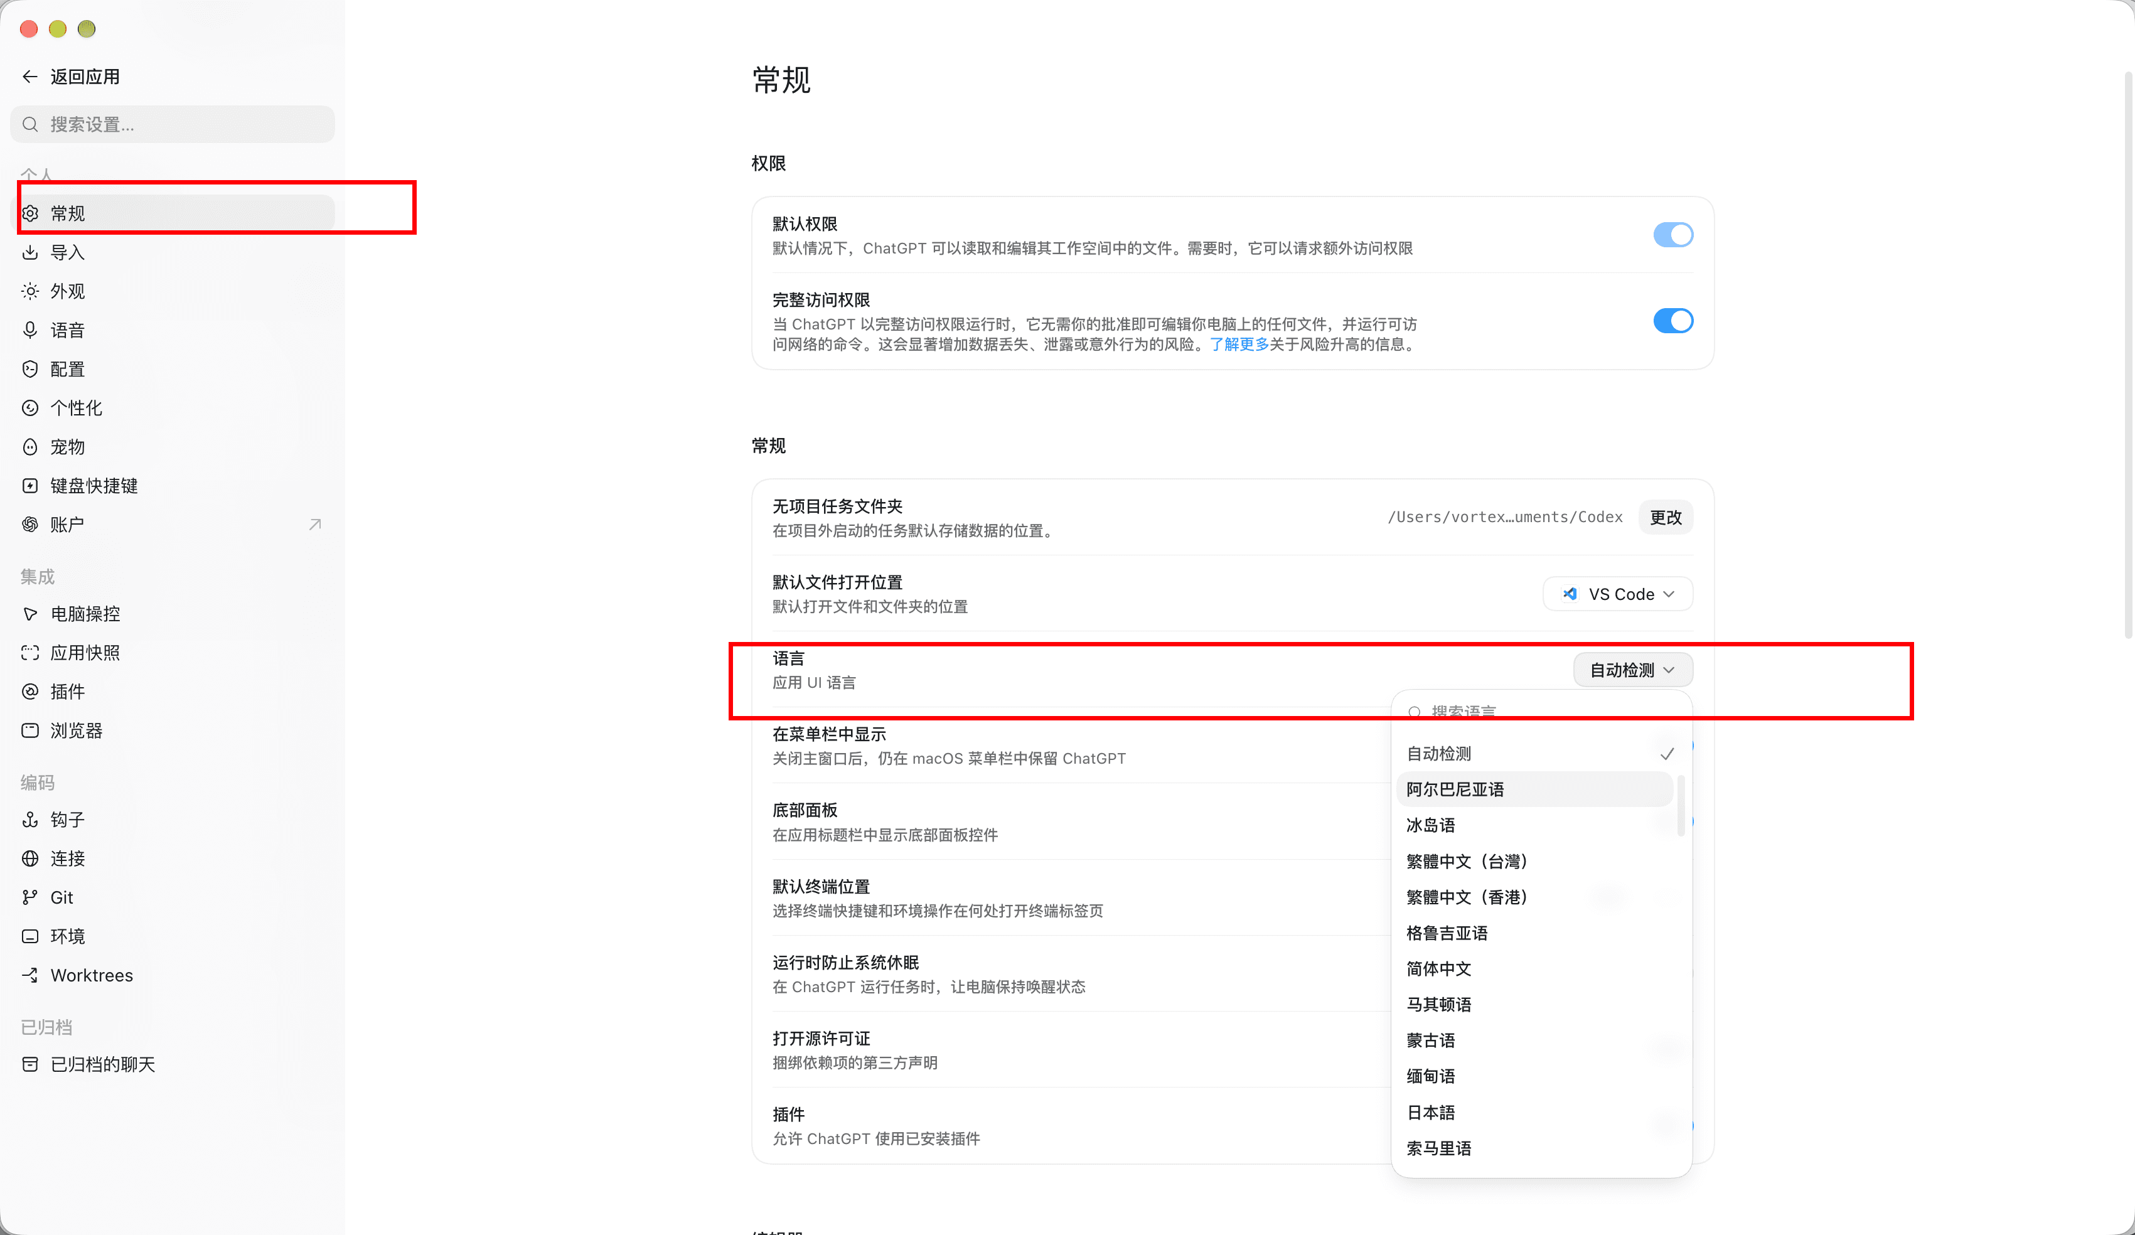Click the keyboard shortcut icon for 键盘快捷键

(x=29, y=486)
